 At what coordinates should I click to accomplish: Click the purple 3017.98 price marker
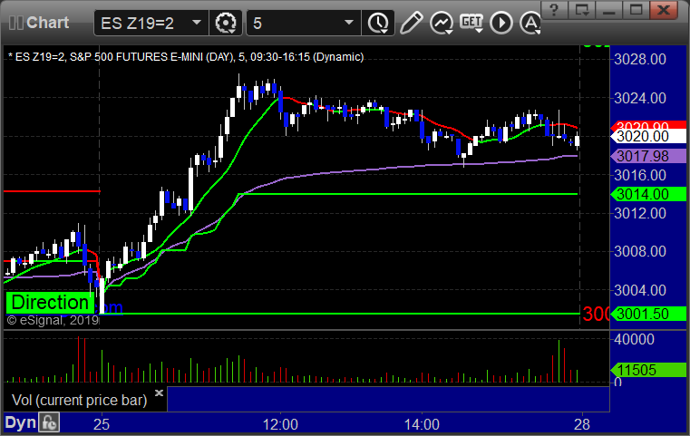tap(648, 156)
